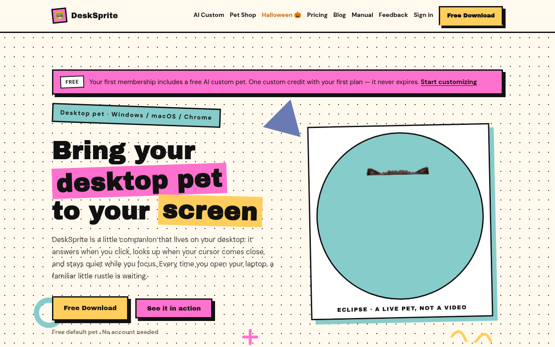Click the banner message about free AI custom pet

pos(254,82)
